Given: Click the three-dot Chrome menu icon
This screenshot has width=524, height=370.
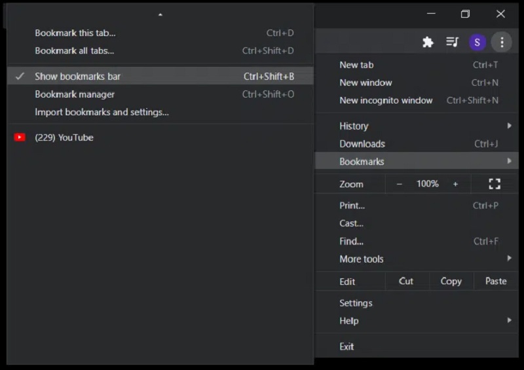Looking at the screenshot, I should (x=502, y=43).
